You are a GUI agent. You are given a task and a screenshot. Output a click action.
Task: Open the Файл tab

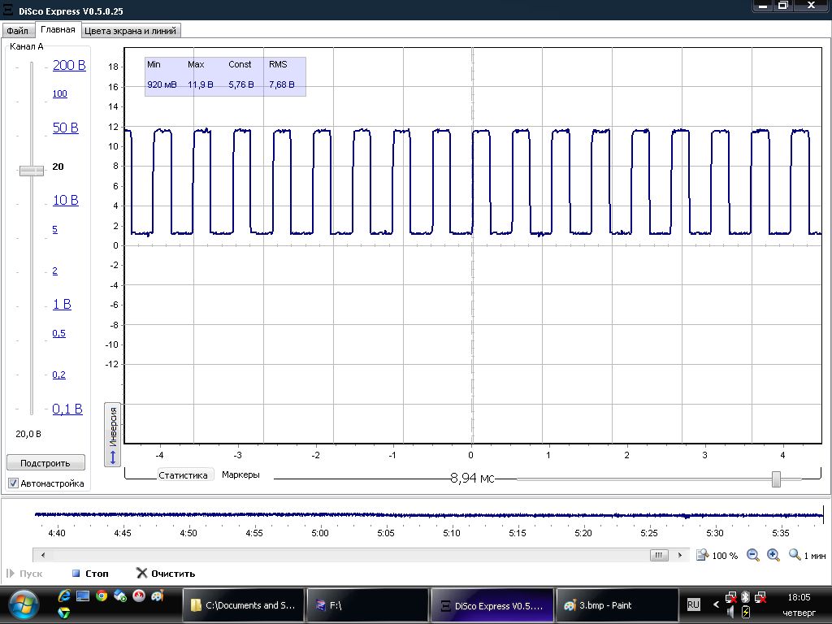(18, 31)
